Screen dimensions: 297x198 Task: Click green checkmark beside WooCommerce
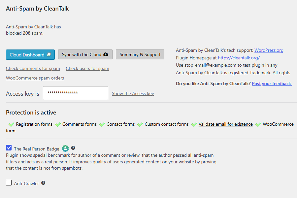[x=258, y=124]
